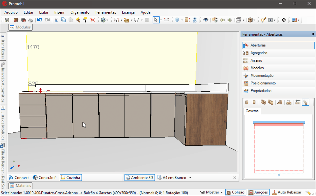This screenshot has height=196, width=316.
Task: Expand dropdown arrow next to wall builder
Action: (x=121, y=20)
